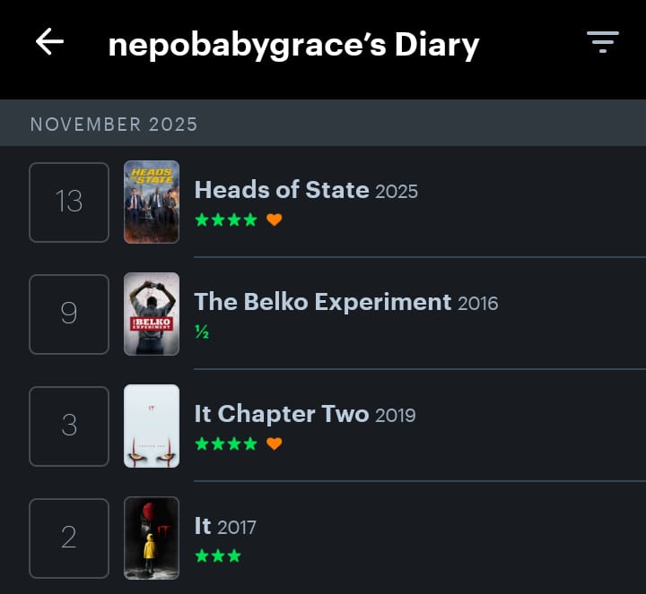Tap the November 2025 section header
The image size is (646, 594).
pyautogui.click(x=114, y=124)
